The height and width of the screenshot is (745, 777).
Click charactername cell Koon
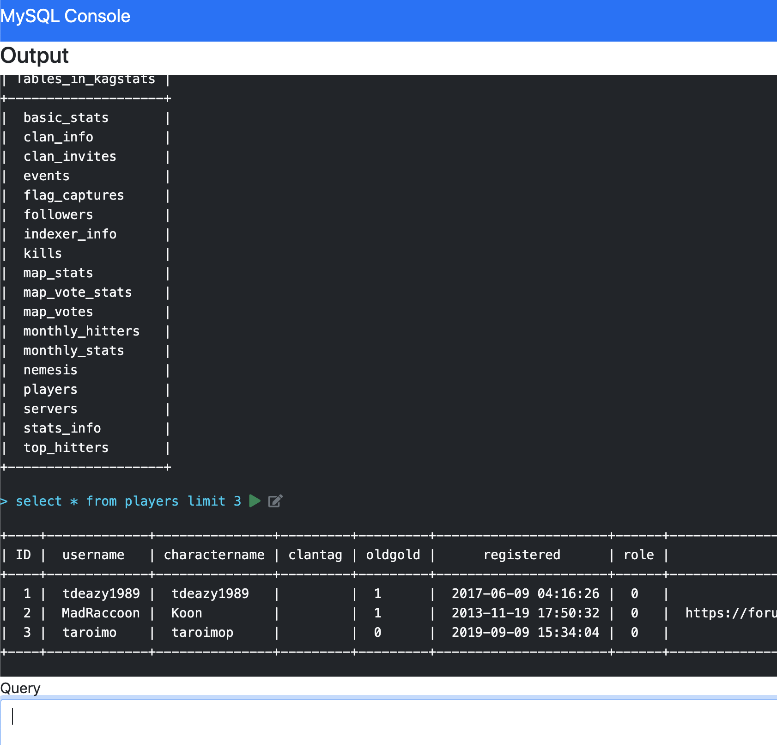[187, 613]
